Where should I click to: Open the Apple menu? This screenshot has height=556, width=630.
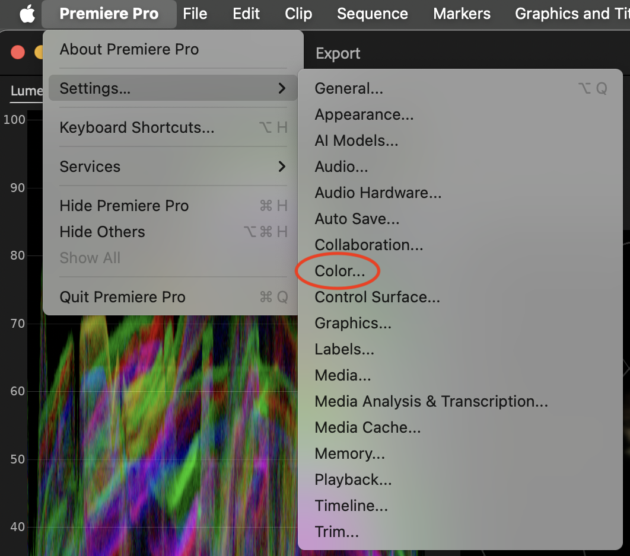tap(27, 14)
